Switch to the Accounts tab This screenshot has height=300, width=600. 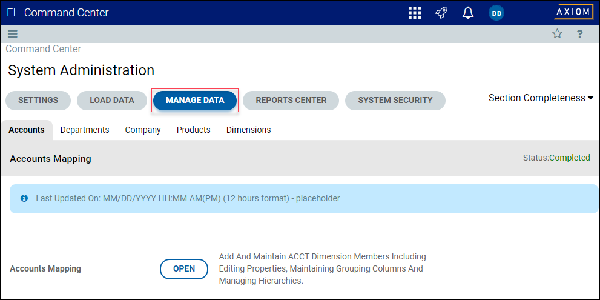coord(27,130)
